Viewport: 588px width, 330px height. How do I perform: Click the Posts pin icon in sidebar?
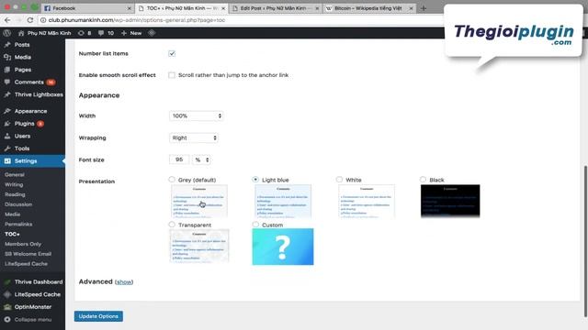pyautogui.click(x=7, y=45)
